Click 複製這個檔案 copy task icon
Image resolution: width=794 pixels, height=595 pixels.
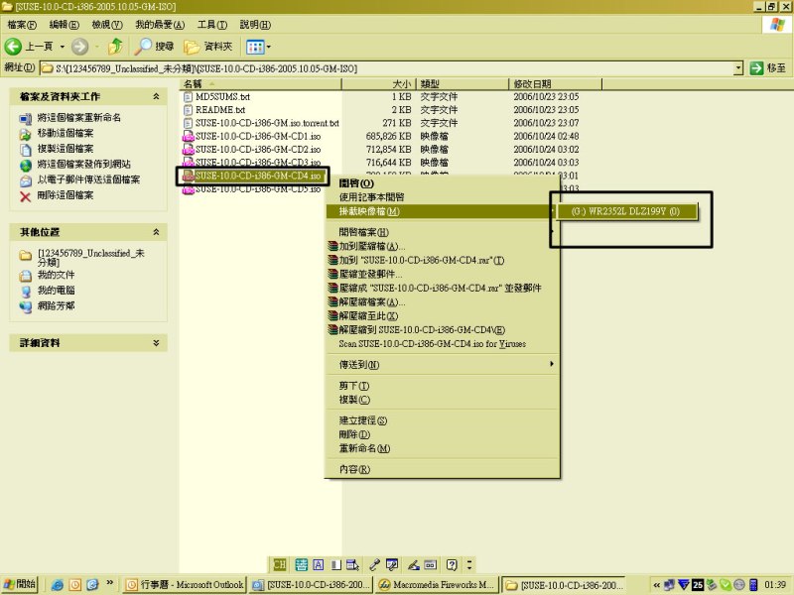pyautogui.click(x=26, y=150)
